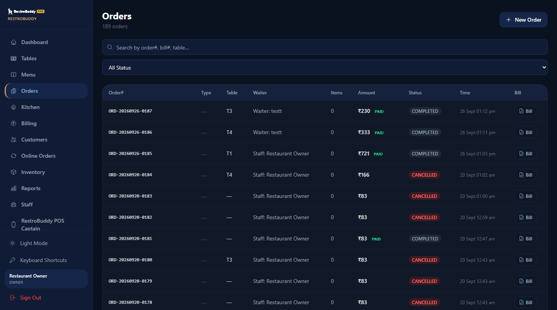Viewport: 557px width, 310px height.
Task: Click COMPLETED status of order 0181
Action: (425, 238)
